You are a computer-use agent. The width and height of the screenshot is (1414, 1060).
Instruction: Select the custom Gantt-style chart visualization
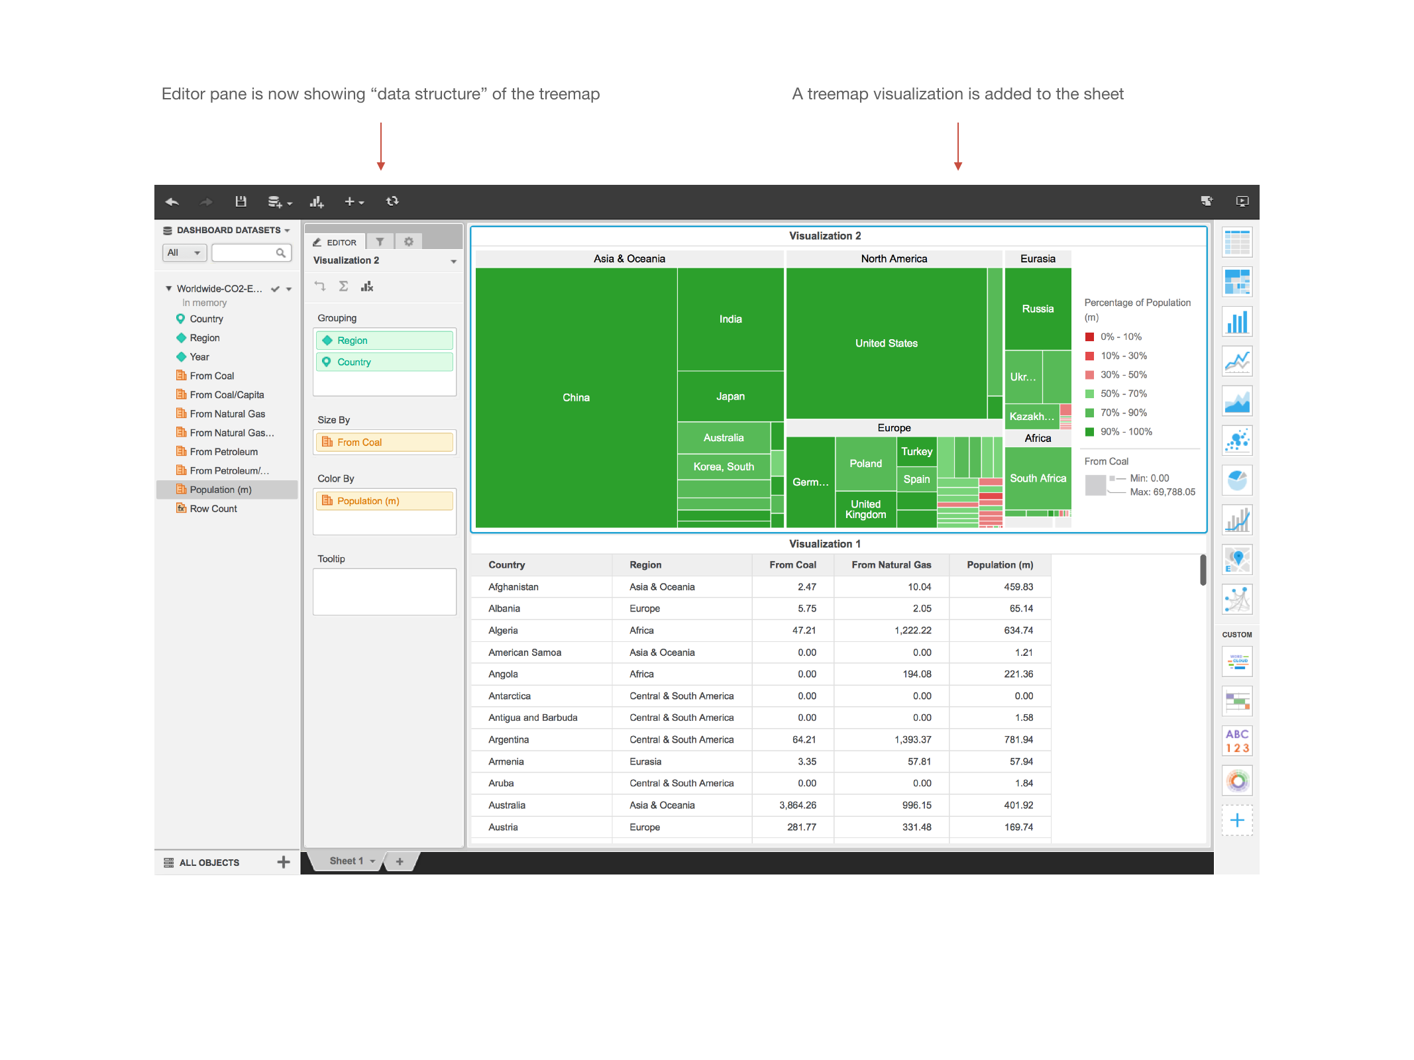coord(1236,702)
